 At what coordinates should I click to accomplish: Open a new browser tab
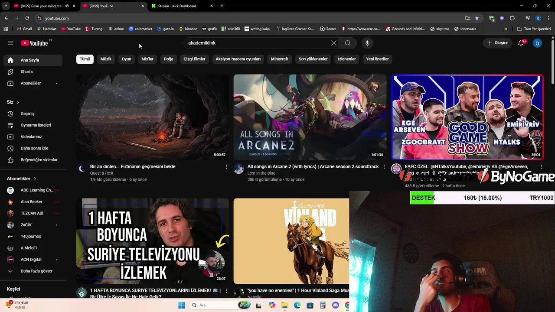(x=222, y=6)
